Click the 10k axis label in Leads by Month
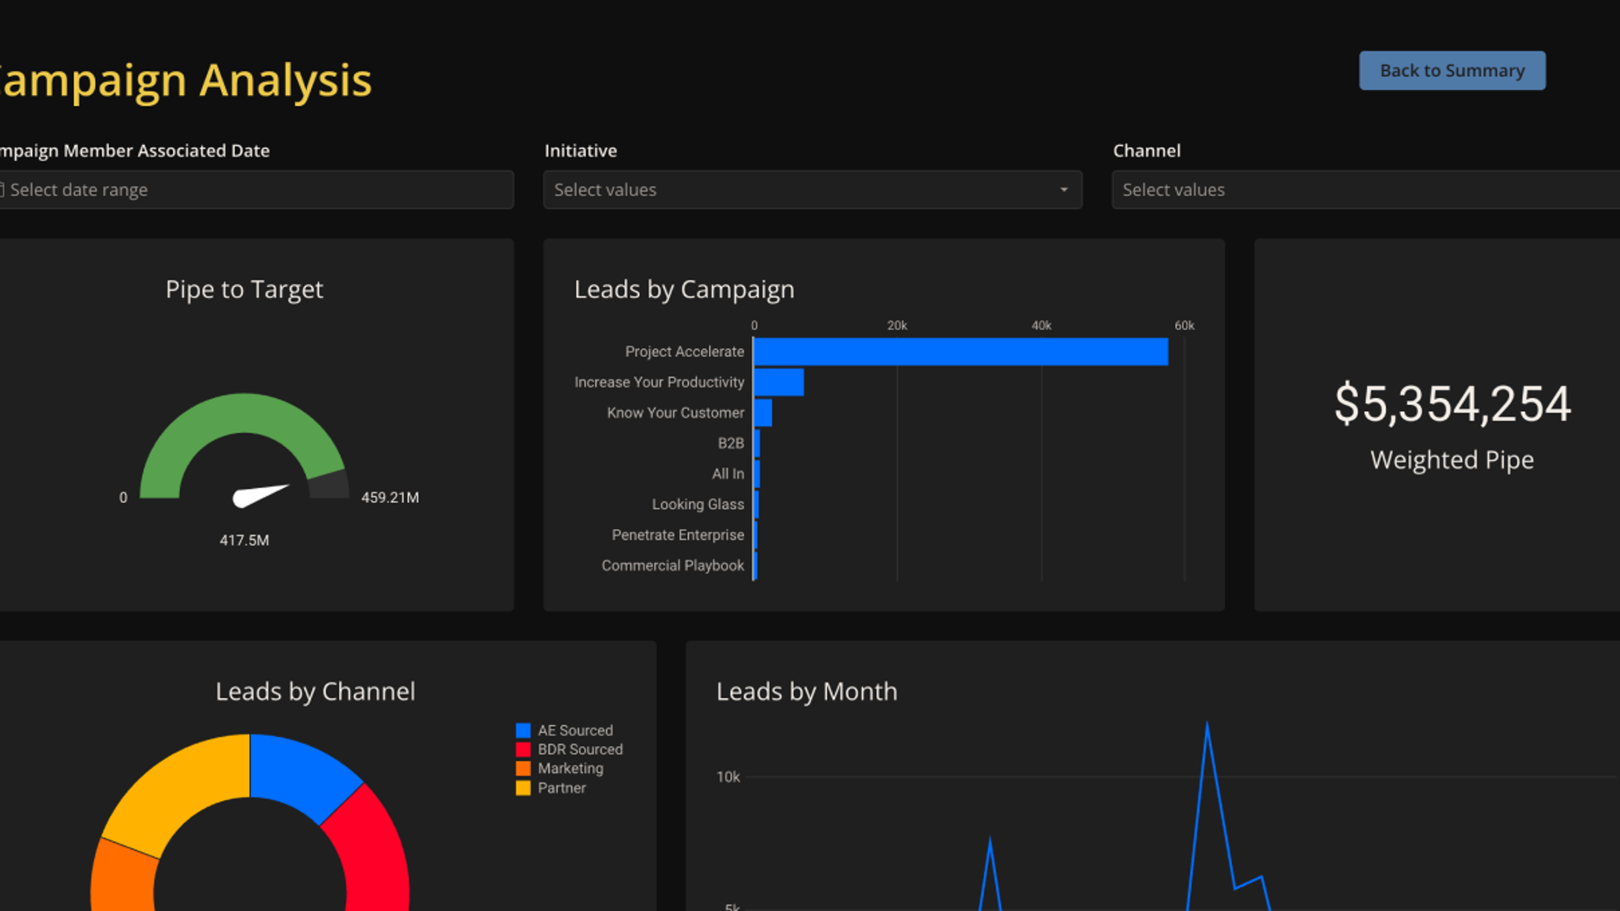 pos(728,777)
